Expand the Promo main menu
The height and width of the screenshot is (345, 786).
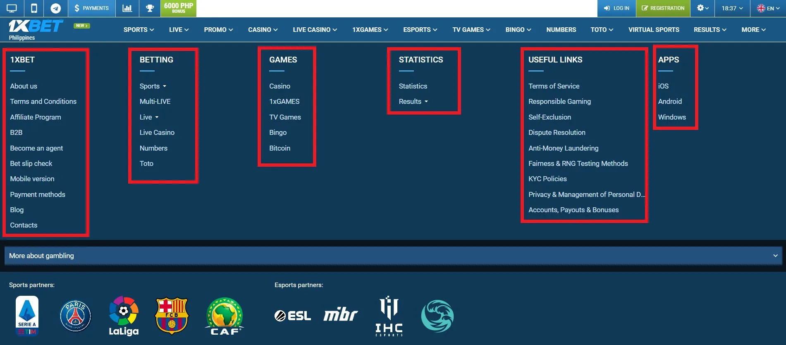219,30
